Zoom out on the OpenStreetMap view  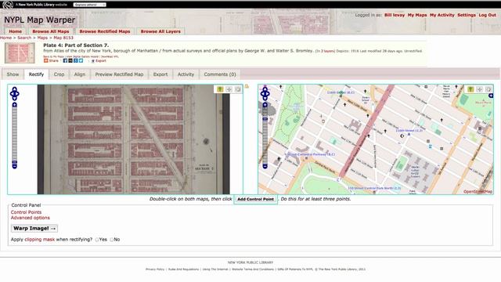point(265,166)
